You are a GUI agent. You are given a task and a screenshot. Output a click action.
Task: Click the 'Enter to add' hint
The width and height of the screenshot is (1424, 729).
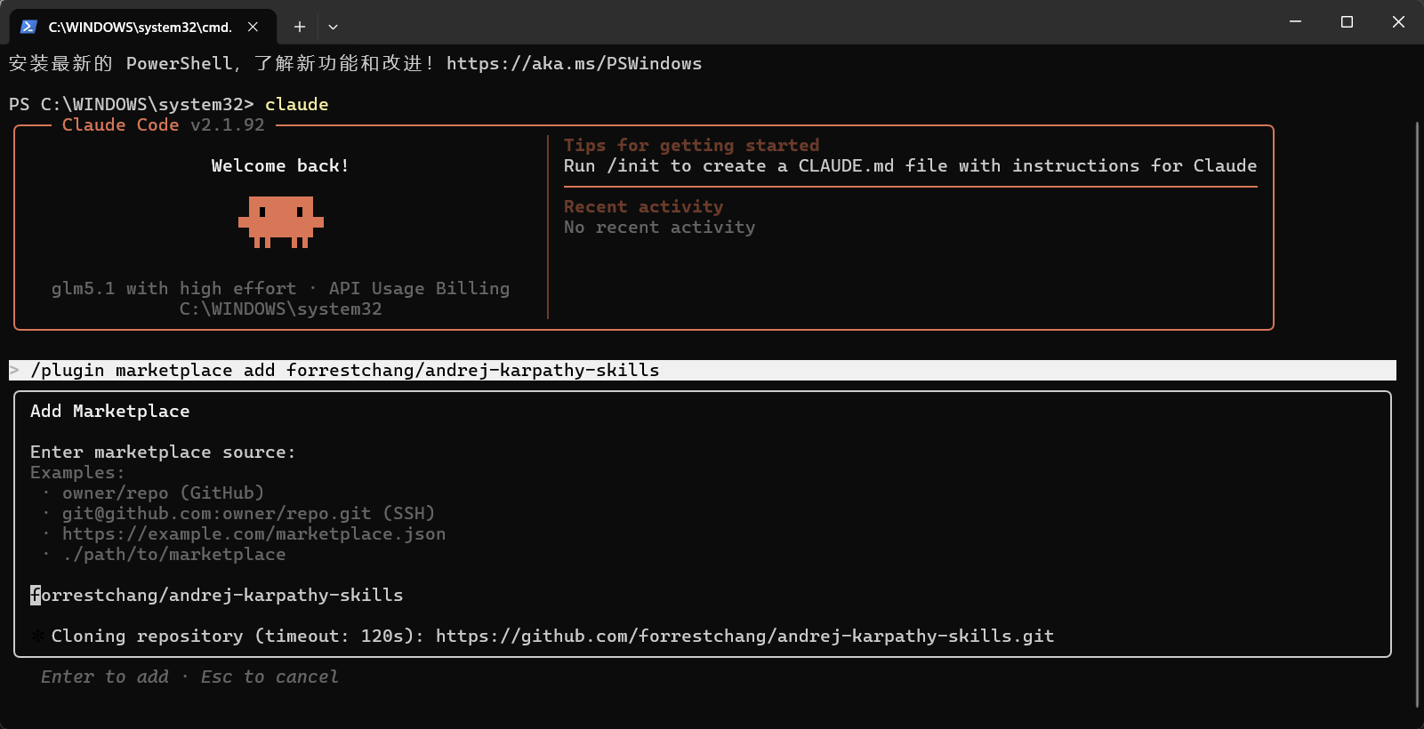pyautogui.click(x=104, y=677)
